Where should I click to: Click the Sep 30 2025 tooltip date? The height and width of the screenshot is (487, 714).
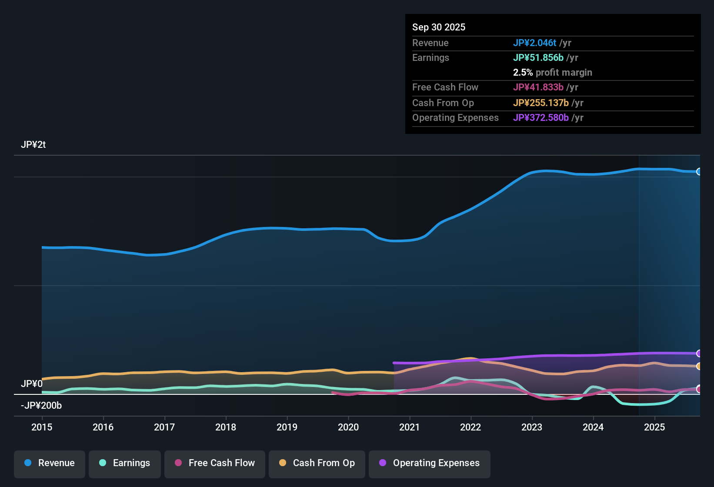[439, 27]
